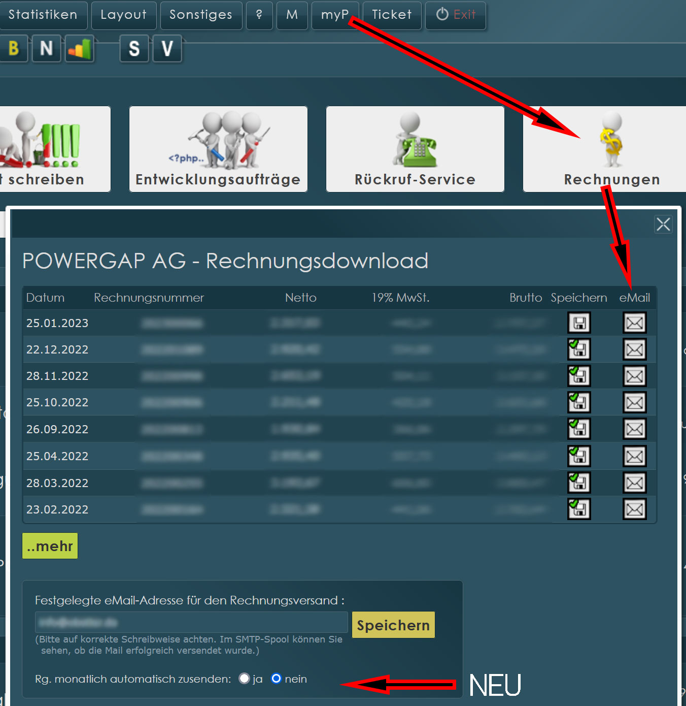The image size is (686, 706).
Task: Save the invoice dated 25.04.2022
Action: pos(579,456)
